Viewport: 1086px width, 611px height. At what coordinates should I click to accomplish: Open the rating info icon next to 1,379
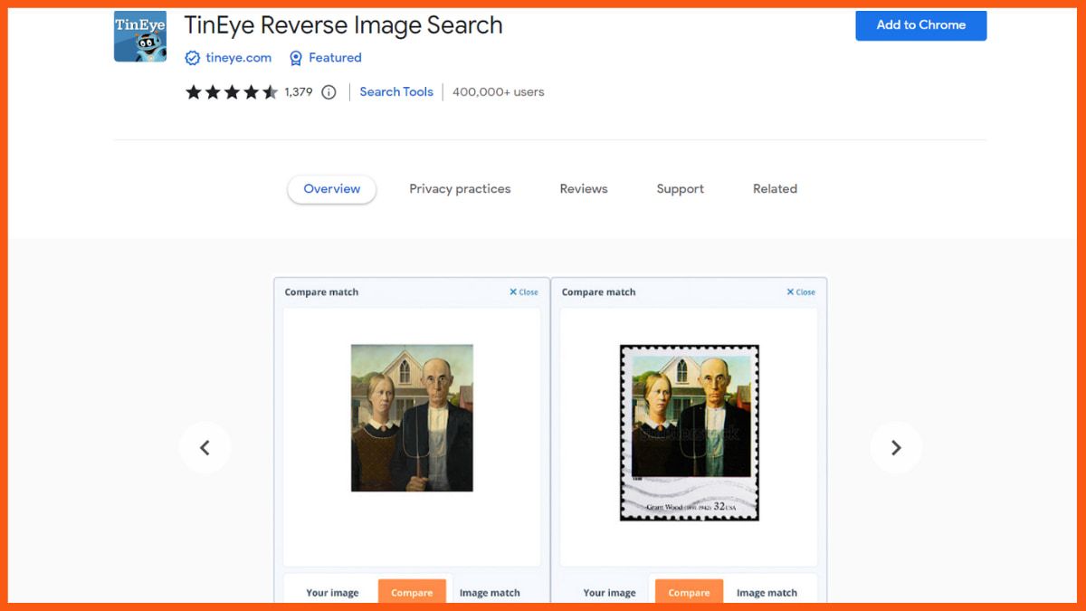point(329,92)
